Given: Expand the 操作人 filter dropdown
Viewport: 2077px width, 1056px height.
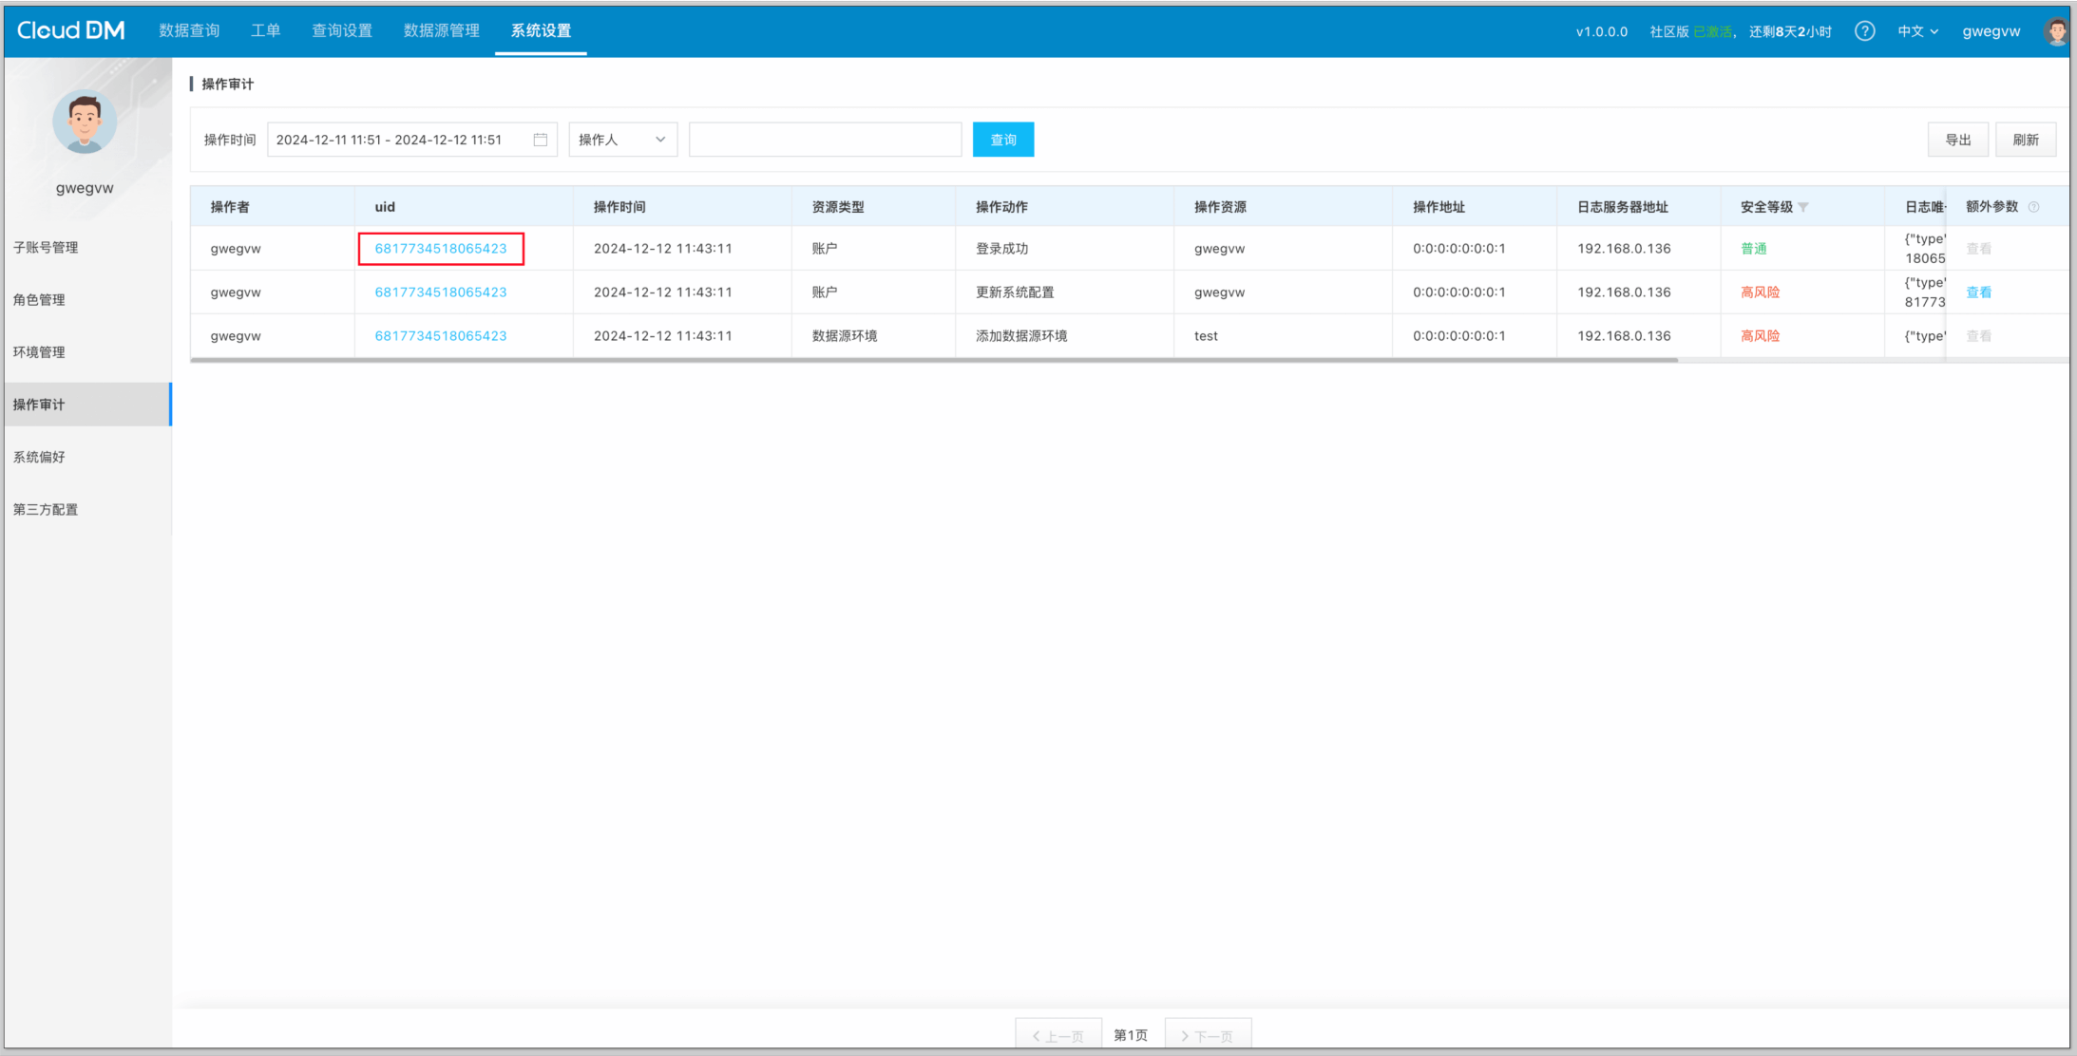Looking at the screenshot, I should pos(622,140).
